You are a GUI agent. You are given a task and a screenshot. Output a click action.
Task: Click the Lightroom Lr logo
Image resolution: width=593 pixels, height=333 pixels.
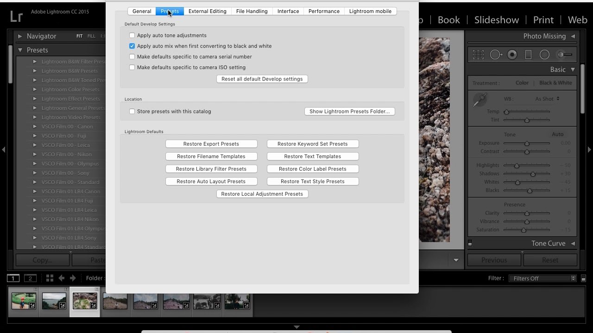click(x=16, y=16)
